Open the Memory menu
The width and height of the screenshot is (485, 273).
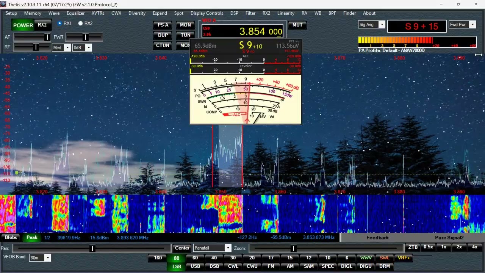(x=33, y=13)
